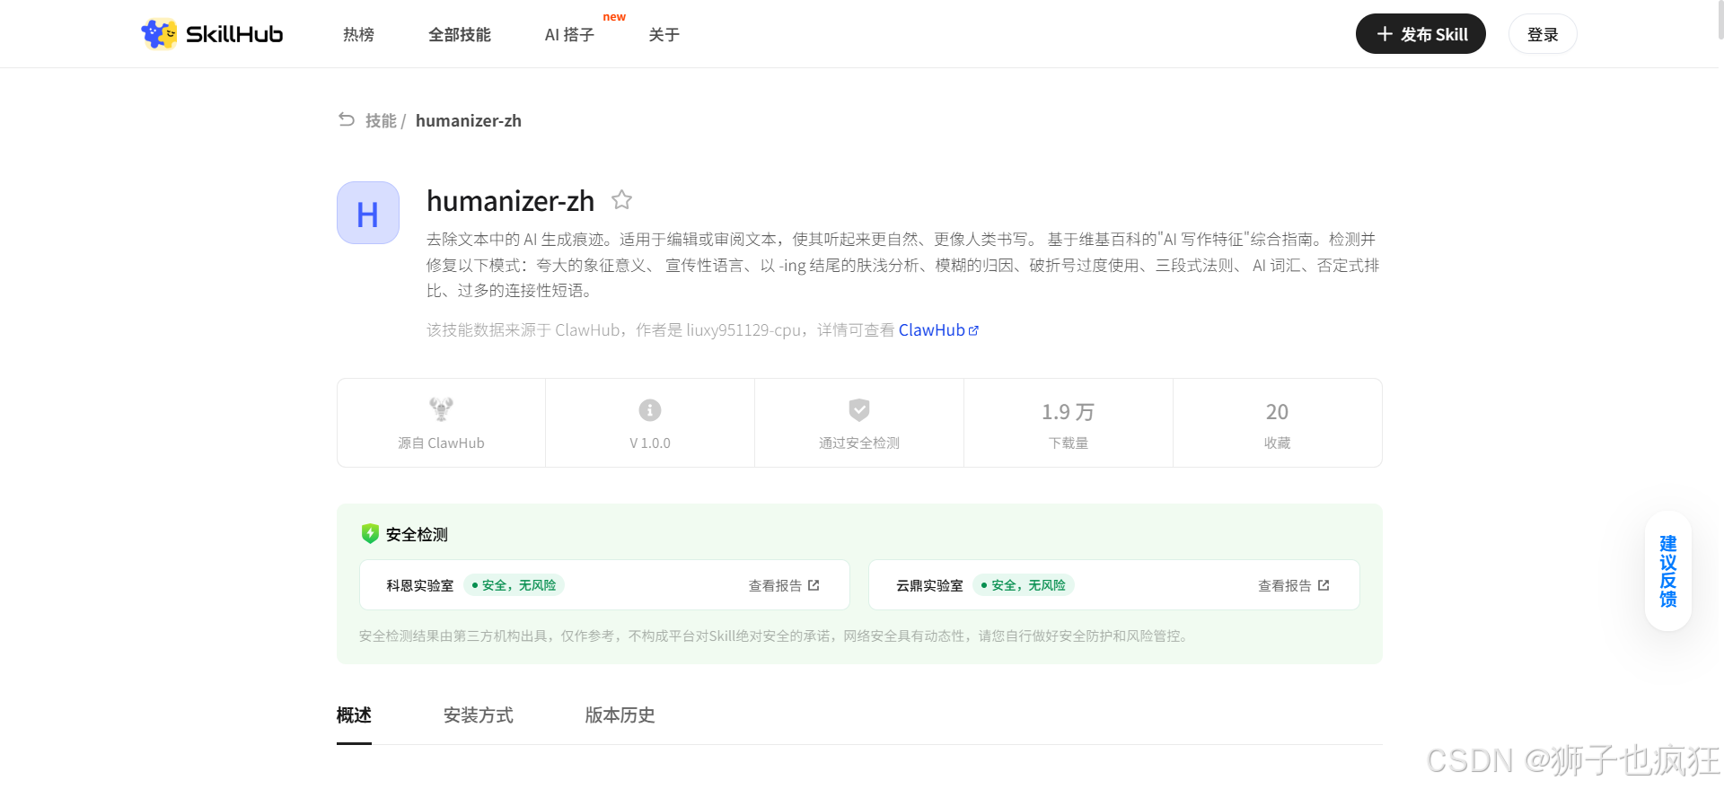Image resolution: width=1724 pixels, height=789 pixels.
Task: Click the ClawHub lobster source icon
Action: point(441,409)
